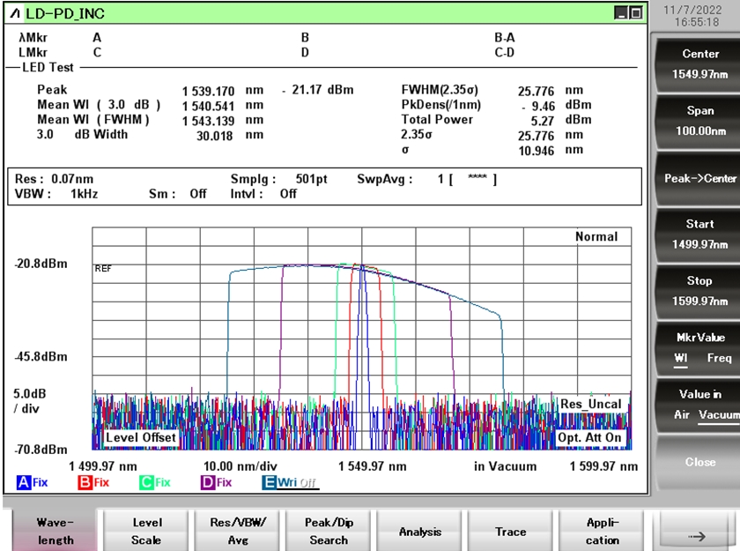Select Vacuum for wavelength value

coord(718,414)
